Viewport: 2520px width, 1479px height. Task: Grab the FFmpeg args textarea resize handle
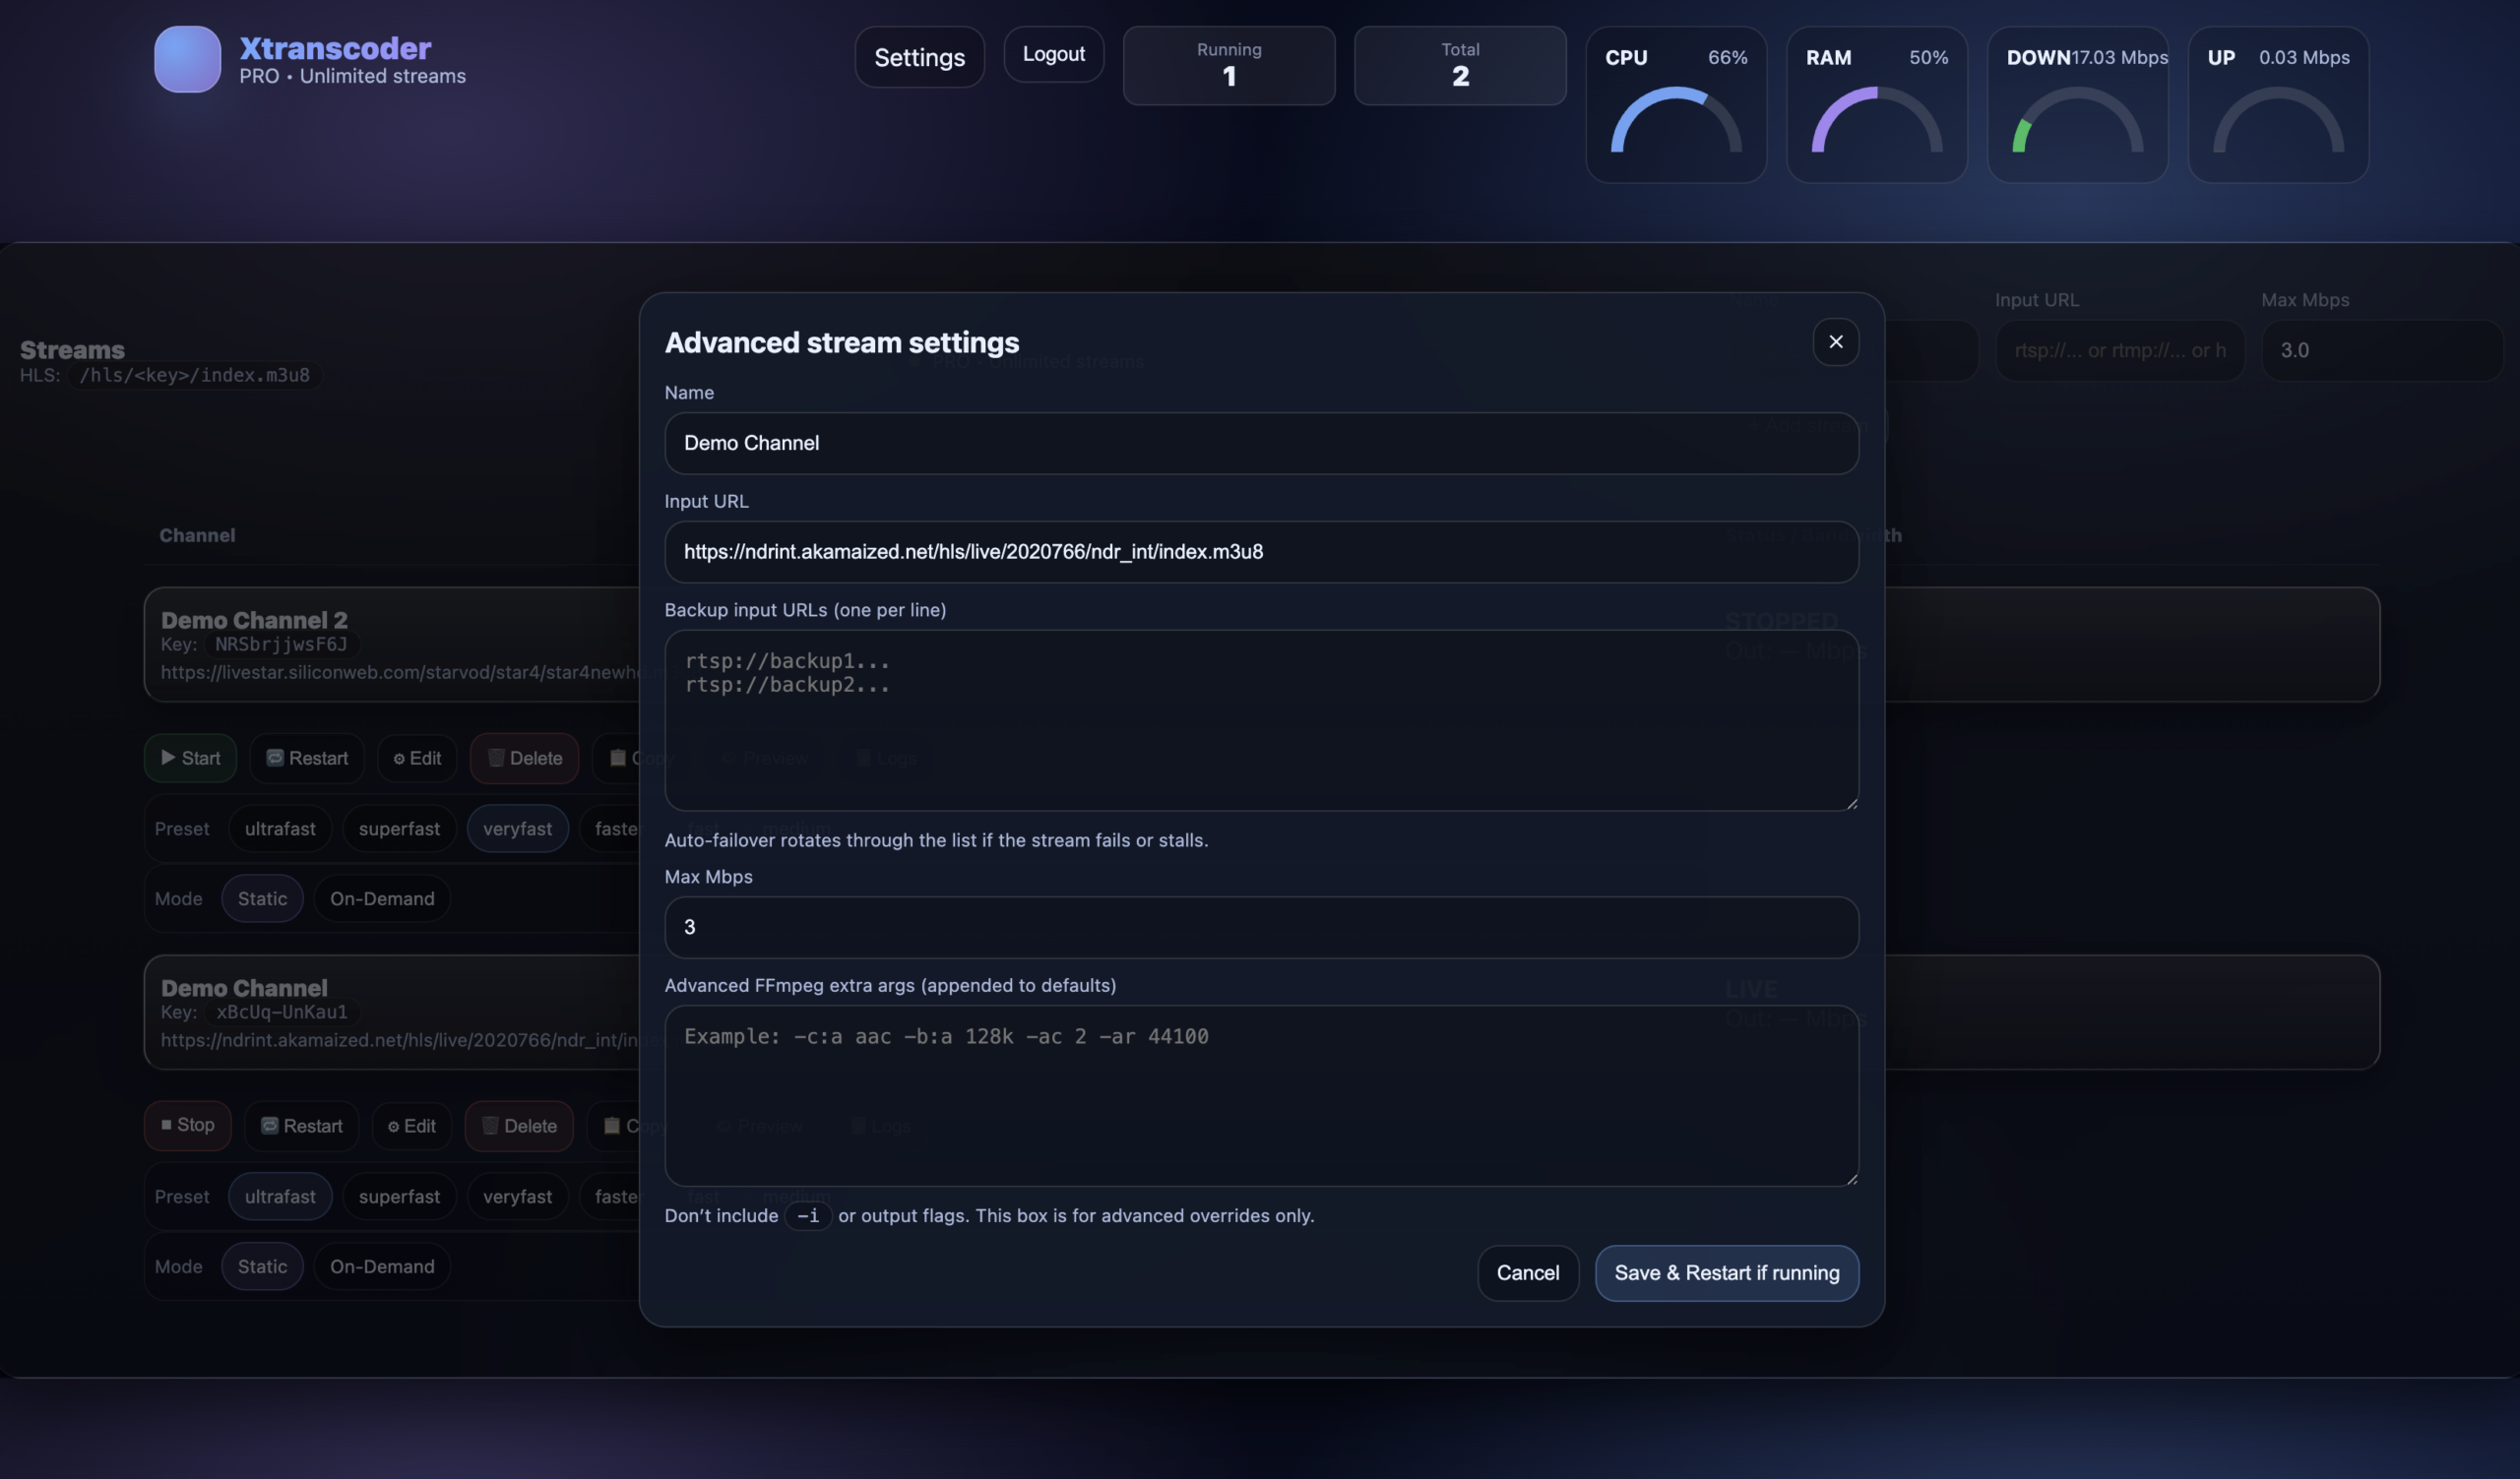1851,1178
